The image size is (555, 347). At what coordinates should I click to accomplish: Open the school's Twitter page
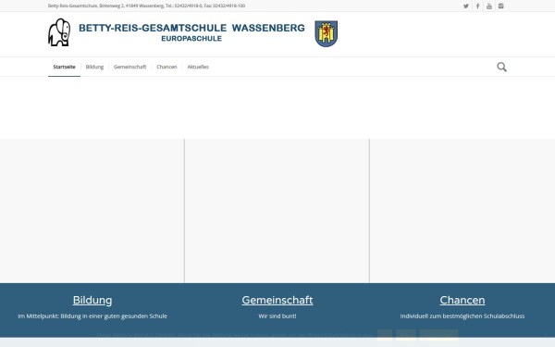pos(466,6)
